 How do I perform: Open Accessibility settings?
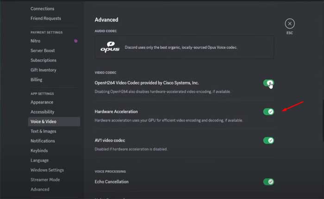42,112
